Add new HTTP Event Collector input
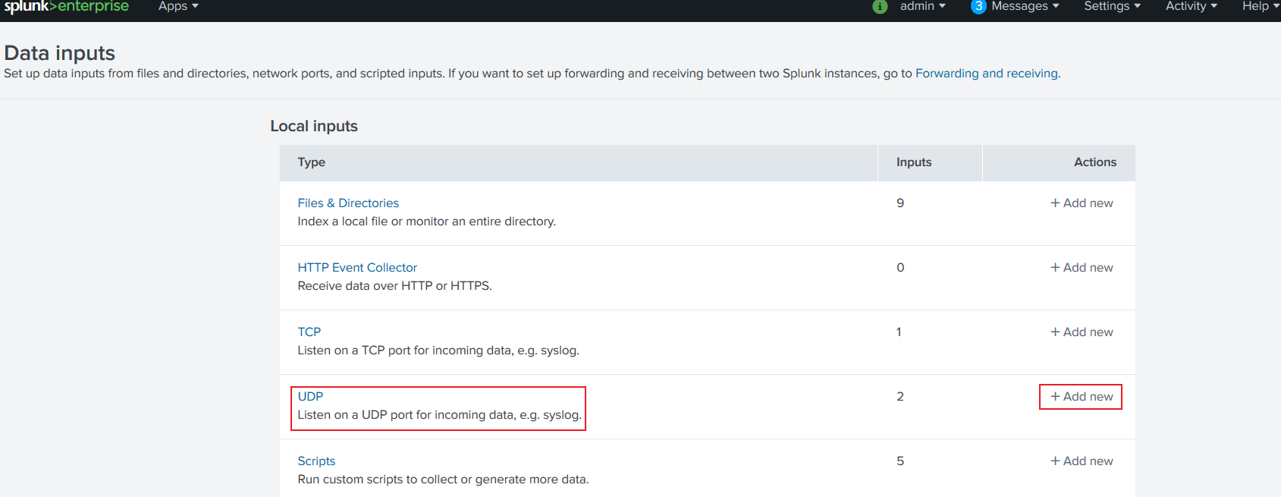 pos(1082,268)
